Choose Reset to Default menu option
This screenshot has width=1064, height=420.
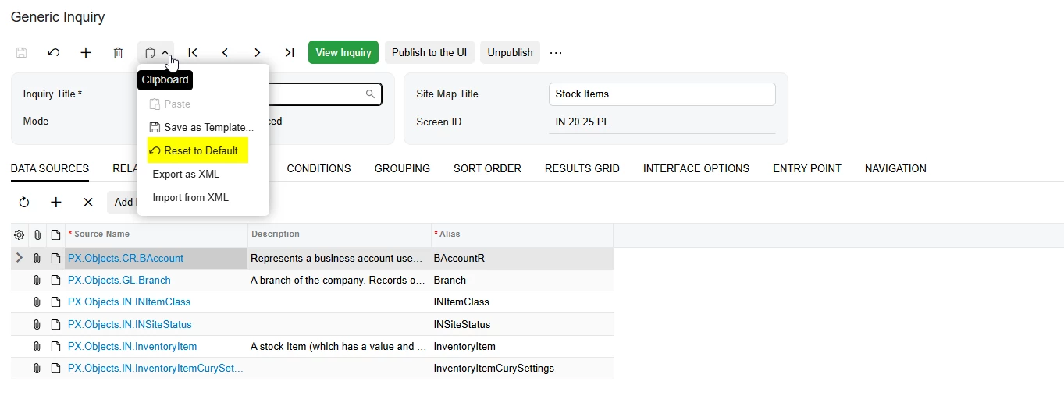[197, 150]
